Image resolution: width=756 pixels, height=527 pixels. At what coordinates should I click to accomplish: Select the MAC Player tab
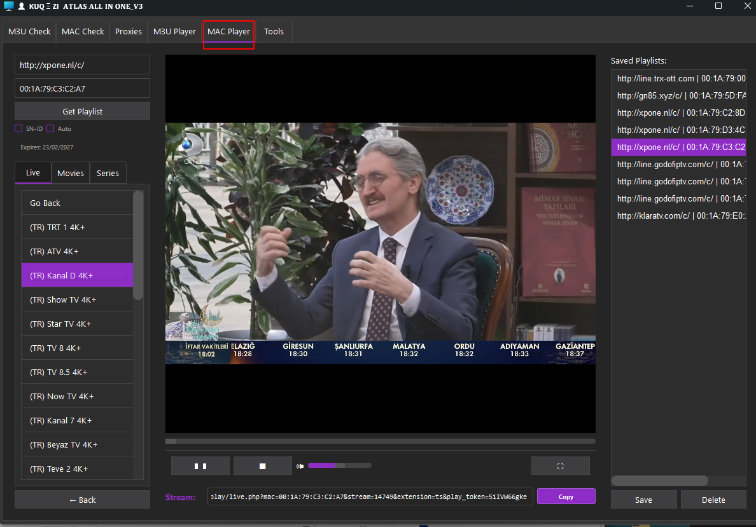tap(228, 31)
